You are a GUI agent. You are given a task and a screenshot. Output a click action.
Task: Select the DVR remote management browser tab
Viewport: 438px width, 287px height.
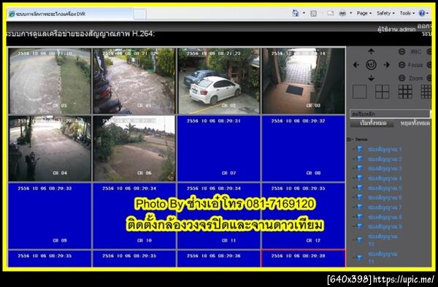coord(70,14)
